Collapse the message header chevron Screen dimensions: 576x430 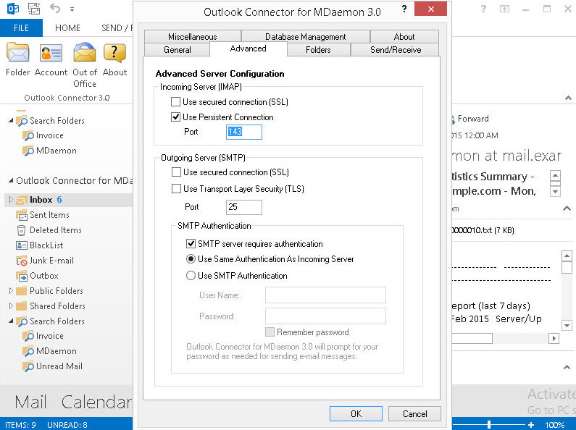click(567, 208)
